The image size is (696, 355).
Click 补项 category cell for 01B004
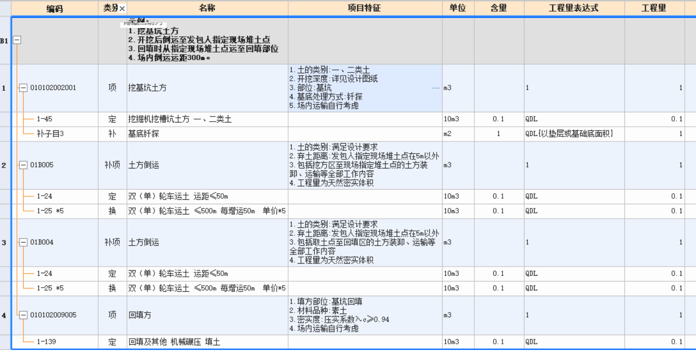(x=112, y=242)
